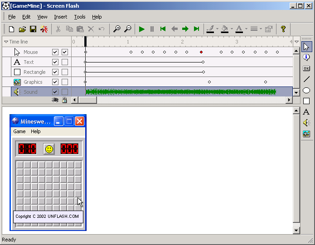This screenshot has height=245, width=315.
Task: Click timeline horizontal scrollbar thumb
Action: click(x=87, y=100)
